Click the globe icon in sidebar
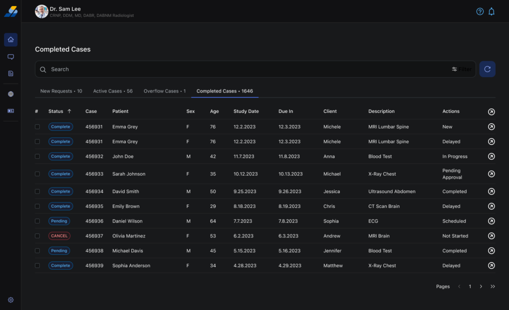The image size is (509, 310). 11,94
